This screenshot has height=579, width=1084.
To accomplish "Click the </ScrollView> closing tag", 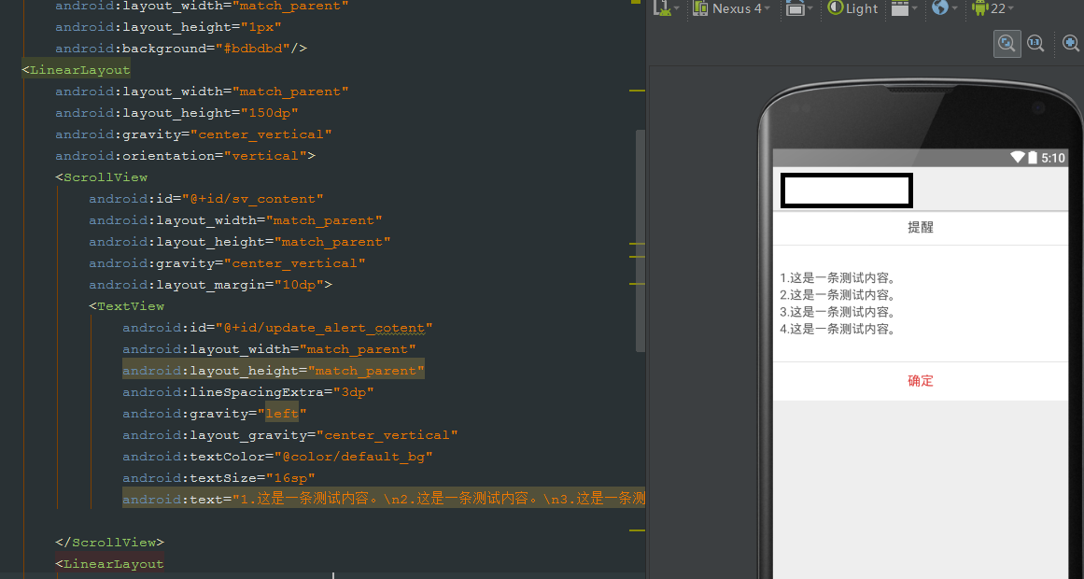I will [x=110, y=543].
